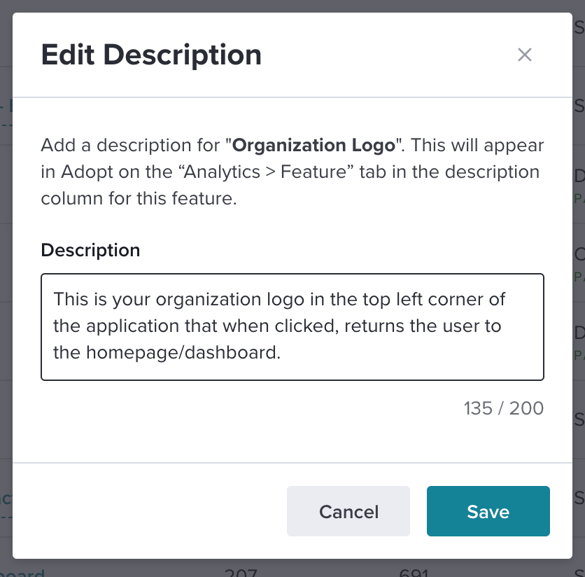The width and height of the screenshot is (585, 577).
Task: Click the Description field label
Action: [x=90, y=250]
